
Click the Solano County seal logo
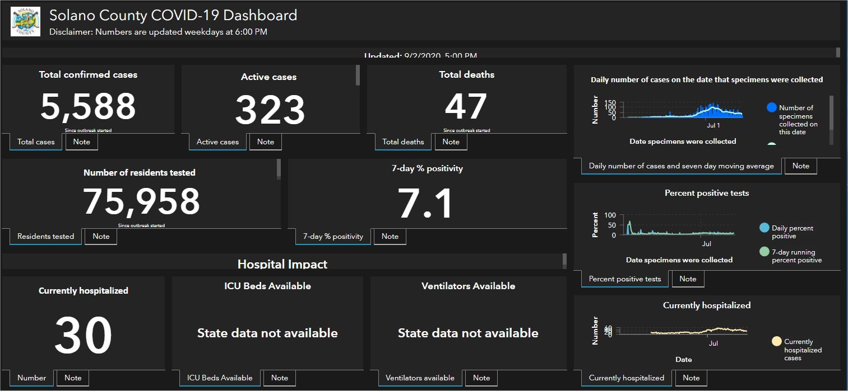click(26, 22)
